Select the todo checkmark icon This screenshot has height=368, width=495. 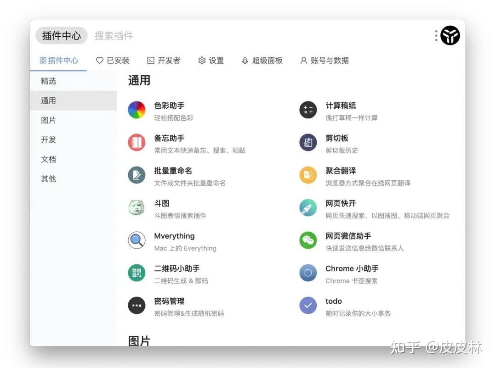[307, 306]
